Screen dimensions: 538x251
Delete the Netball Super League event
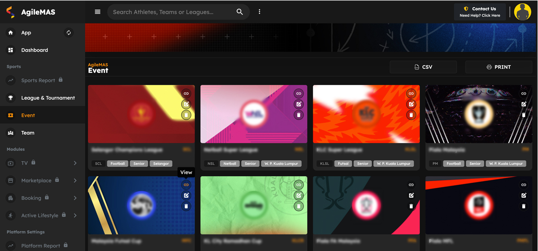click(299, 115)
